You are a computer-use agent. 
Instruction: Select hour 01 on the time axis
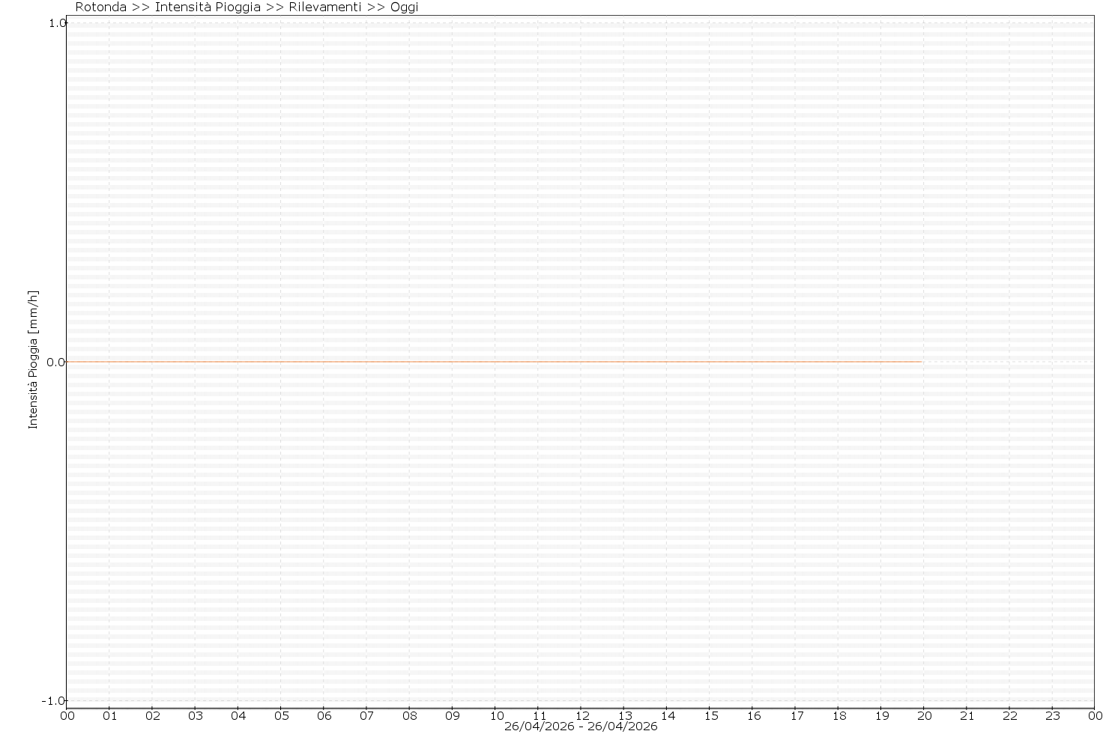click(x=109, y=715)
